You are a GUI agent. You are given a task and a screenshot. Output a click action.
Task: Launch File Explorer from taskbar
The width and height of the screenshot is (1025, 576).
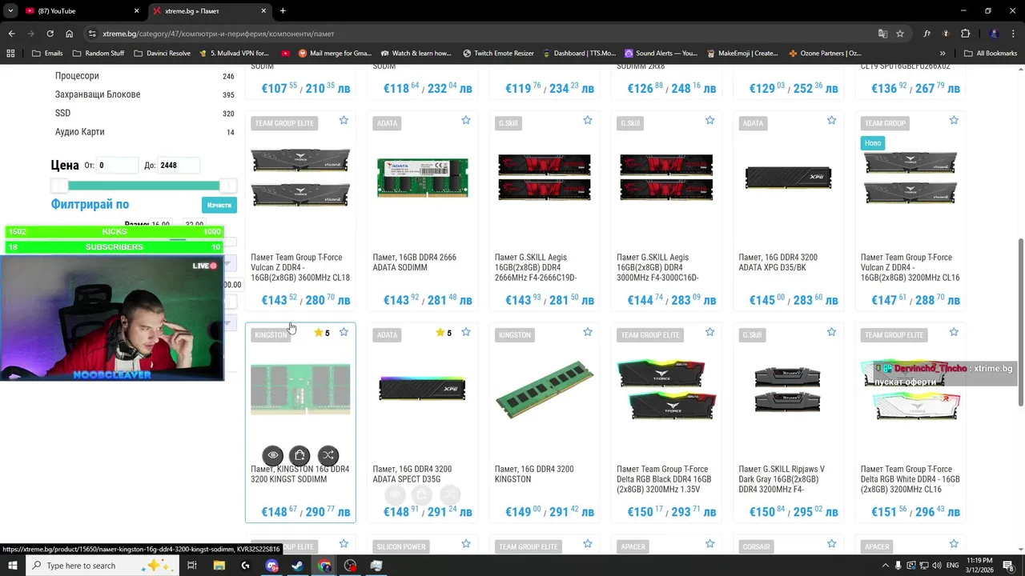219,566
